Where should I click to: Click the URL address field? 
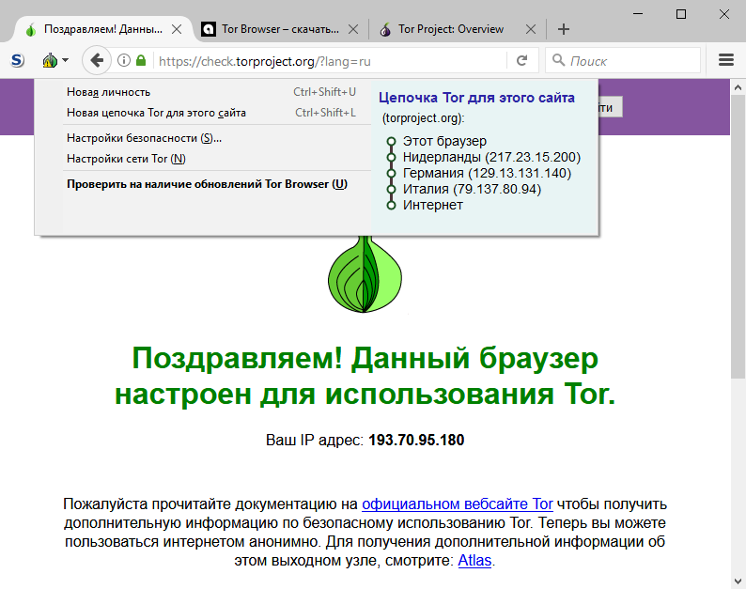(x=328, y=61)
